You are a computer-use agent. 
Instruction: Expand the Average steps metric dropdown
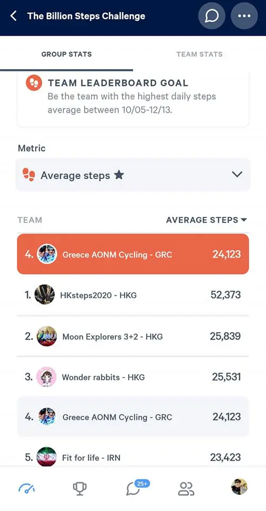[133, 175]
